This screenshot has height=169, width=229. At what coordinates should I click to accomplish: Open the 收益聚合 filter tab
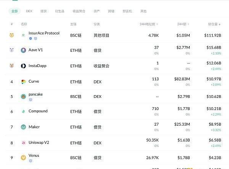pos(79,11)
